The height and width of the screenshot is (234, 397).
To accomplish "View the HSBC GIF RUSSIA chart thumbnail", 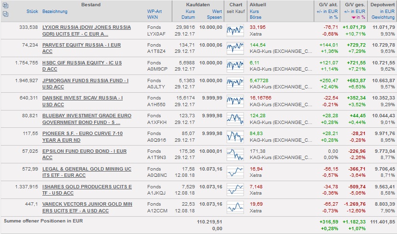I will click(235, 66).
